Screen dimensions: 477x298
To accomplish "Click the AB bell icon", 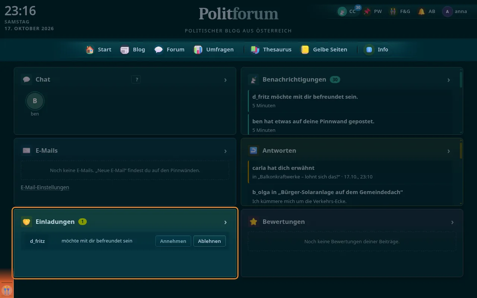I will [421, 12].
